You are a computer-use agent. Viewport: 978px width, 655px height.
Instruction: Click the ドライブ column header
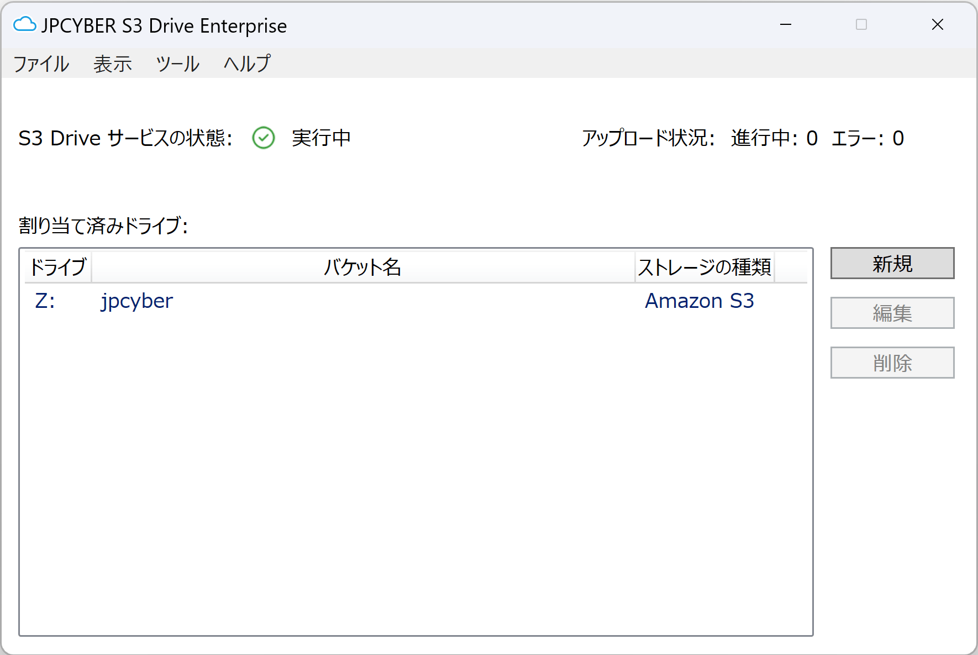point(57,267)
